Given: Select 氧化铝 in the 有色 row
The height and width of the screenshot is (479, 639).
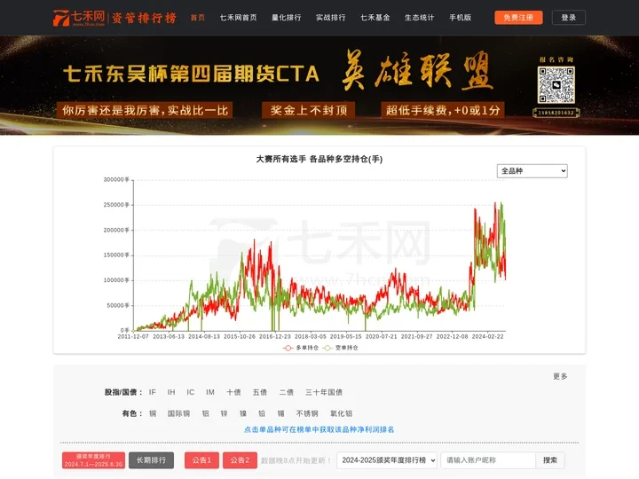Looking at the screenshot, I should tap(341, 413).
